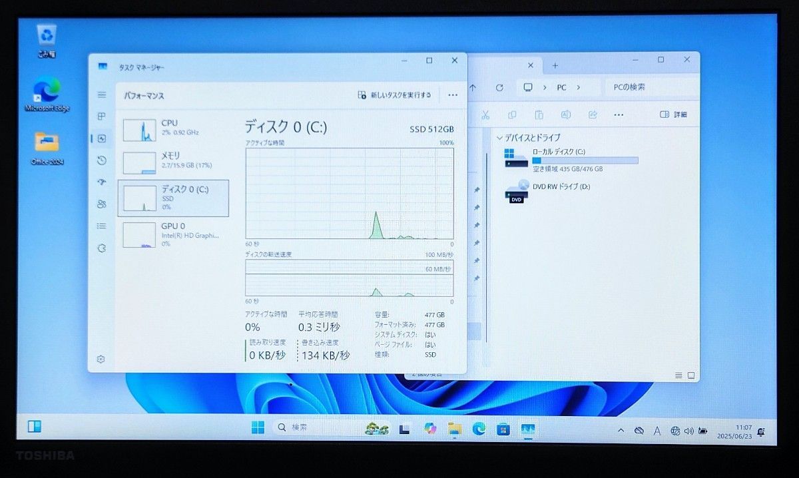Open the Details list icon in sidebar

(x=101, y=226)
